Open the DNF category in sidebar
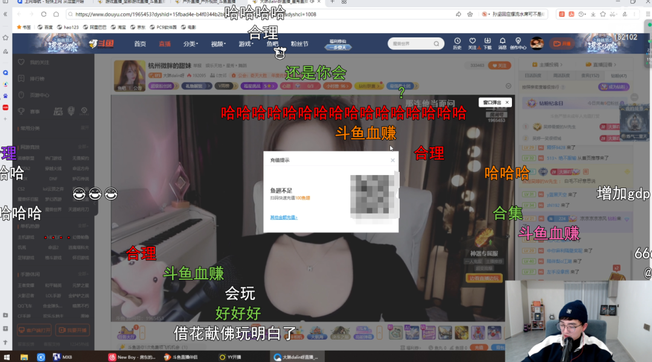 coord(53,179)
